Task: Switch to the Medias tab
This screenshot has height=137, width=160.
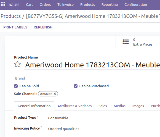Action: [120, 106]
